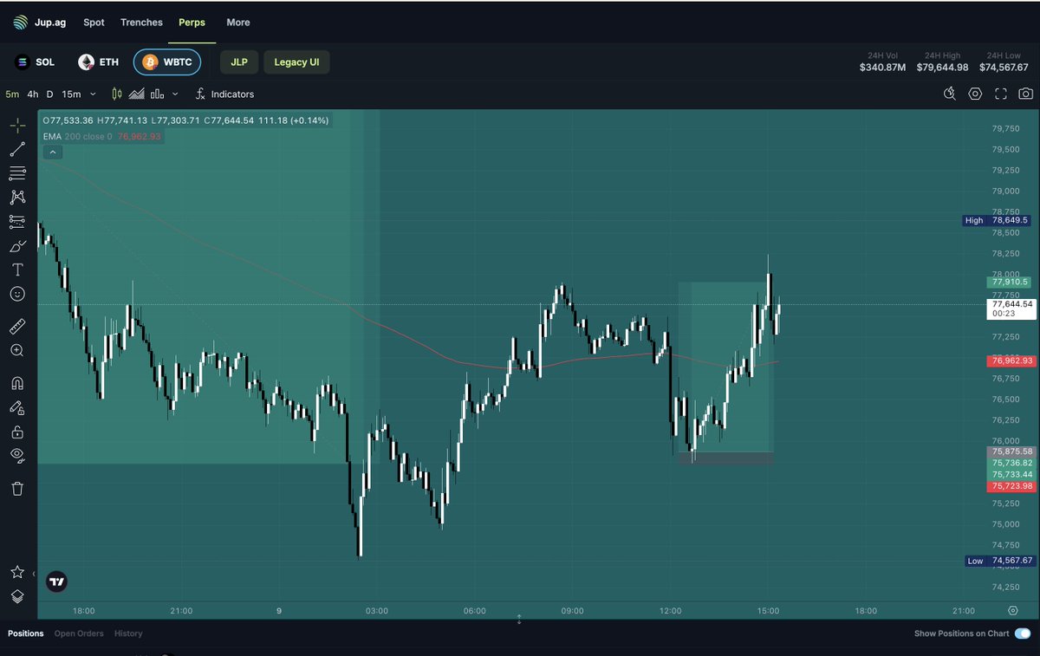This screenshot has width=1040, height=656.
Task: Click the green 77,910.5 price tag
Action: coord(1010,282)
